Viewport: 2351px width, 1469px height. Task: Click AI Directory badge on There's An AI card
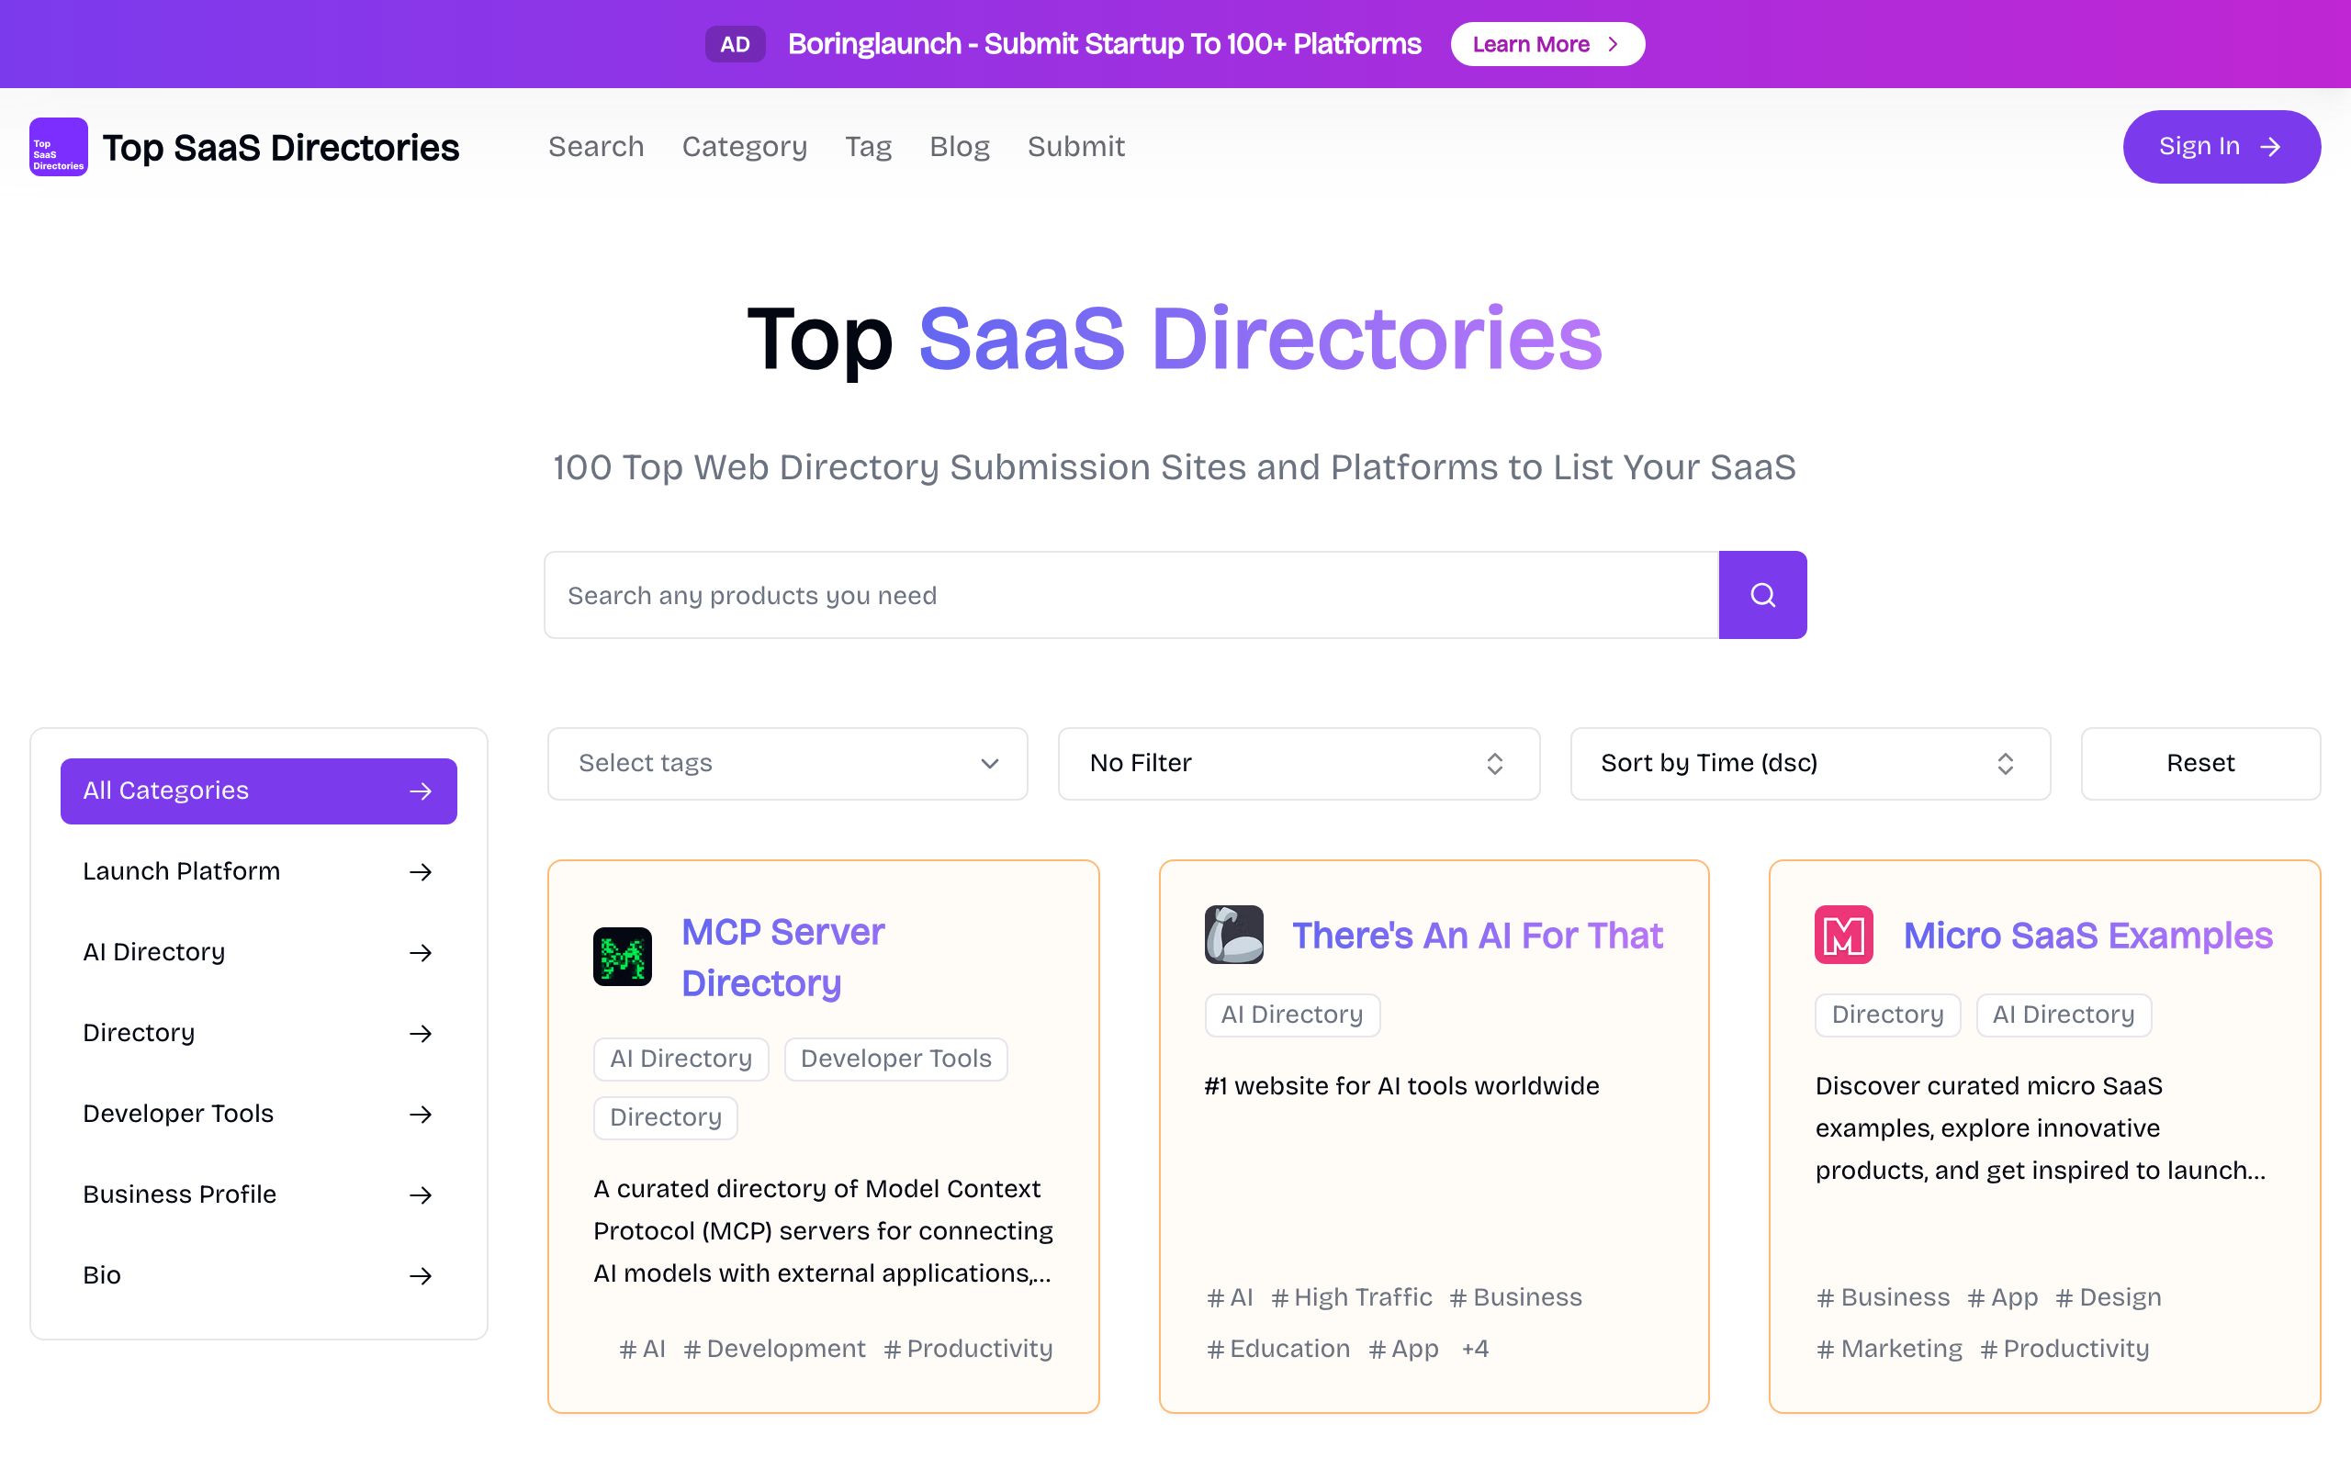[x=1292, y=1015]
